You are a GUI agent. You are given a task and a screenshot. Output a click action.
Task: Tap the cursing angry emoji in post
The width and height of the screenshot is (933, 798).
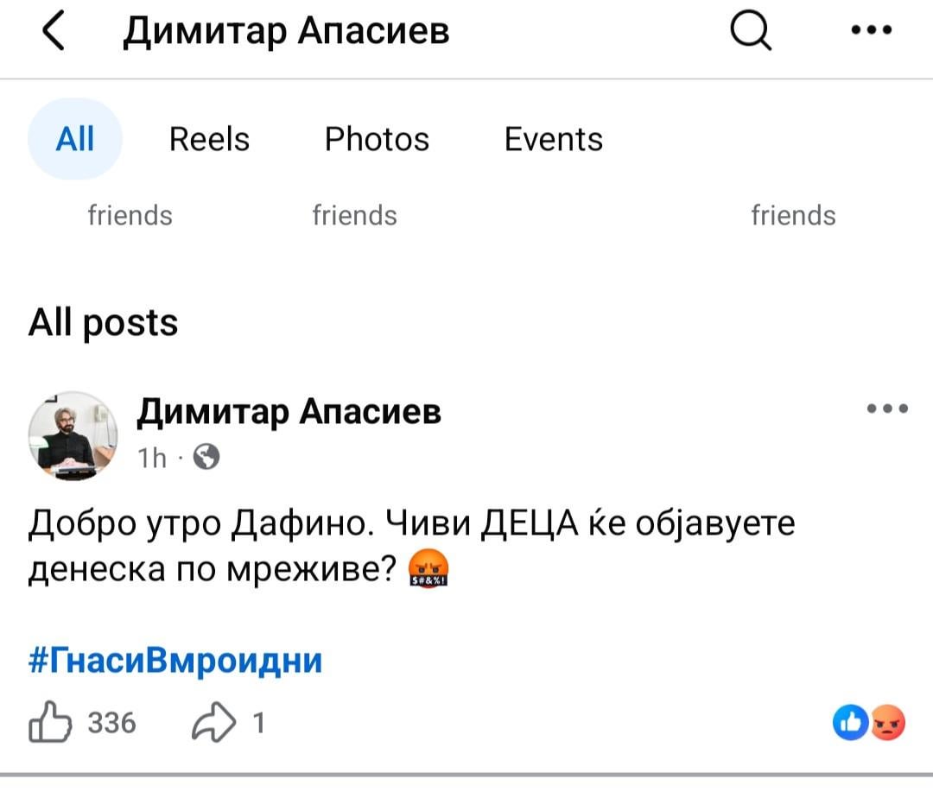(x=428, y=571)
